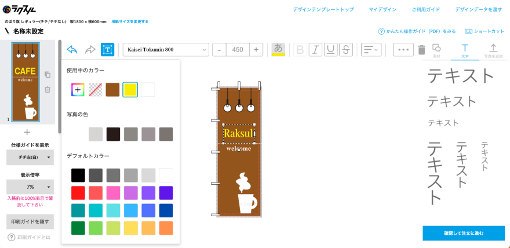Duplicate page using copy icon
510x248 pixels.
click(48, 75)
